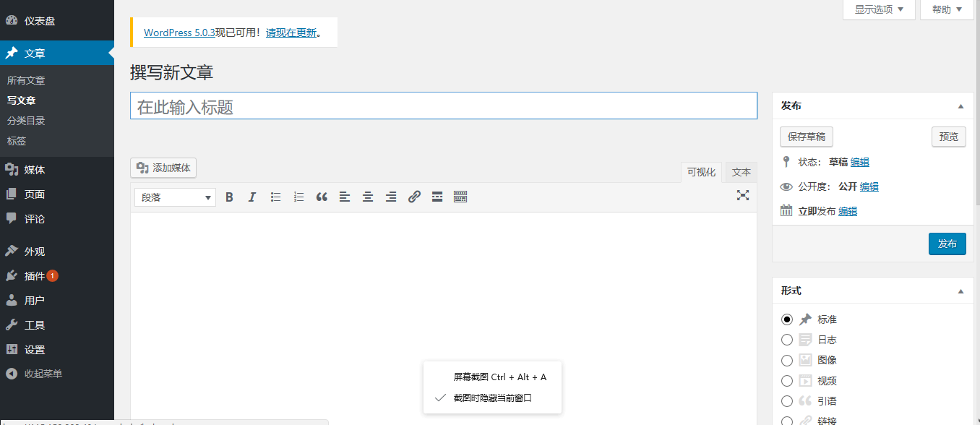
Task: Enter distraction-free writing mode
Action: coord(742,195)
